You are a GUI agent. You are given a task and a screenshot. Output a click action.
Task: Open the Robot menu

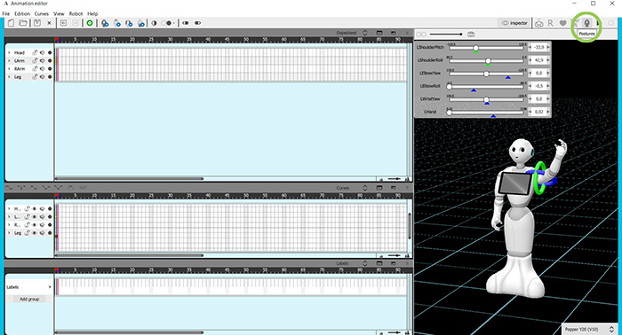pos(76,13)
